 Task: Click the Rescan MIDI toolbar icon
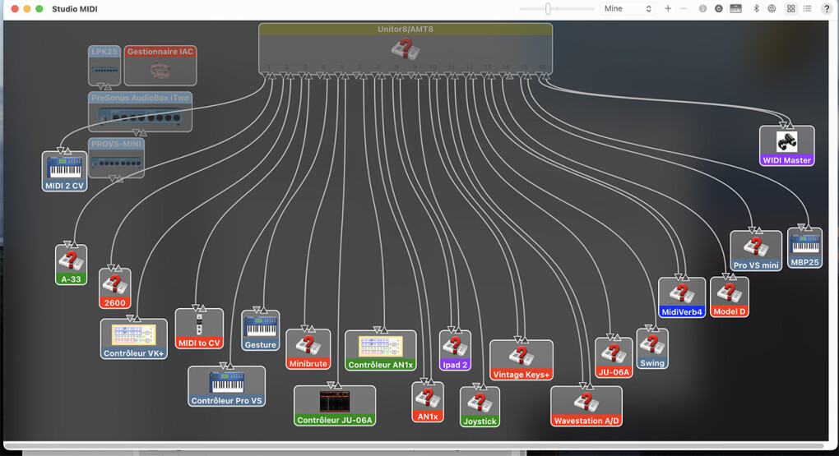719,8
